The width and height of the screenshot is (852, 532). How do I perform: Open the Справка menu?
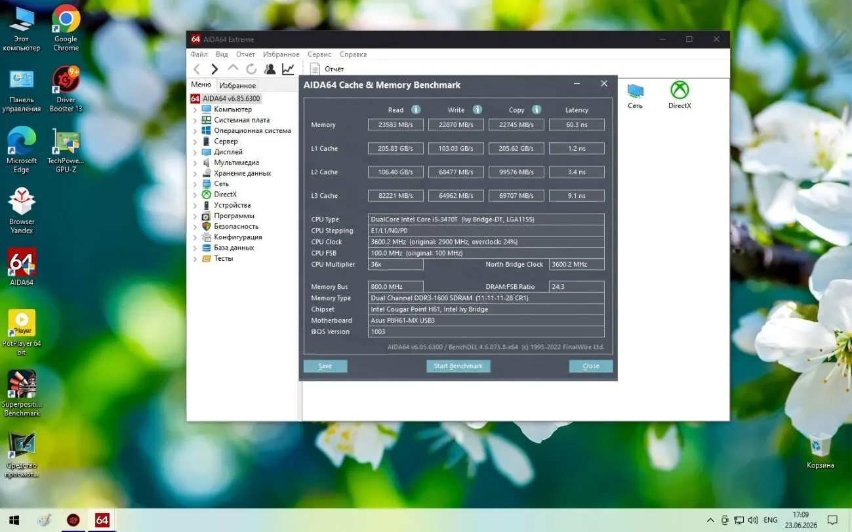point(353,54)
